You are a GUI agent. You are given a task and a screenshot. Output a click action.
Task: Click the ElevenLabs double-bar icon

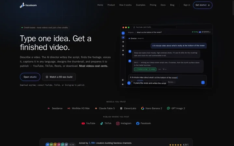[121, 108]
